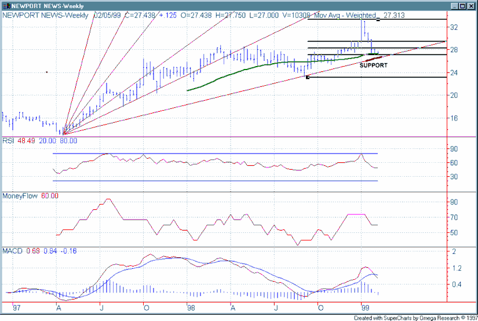Click the square handle on the topmost horizontal line
This screenshot has height=321, width=478.
(378, 20)
